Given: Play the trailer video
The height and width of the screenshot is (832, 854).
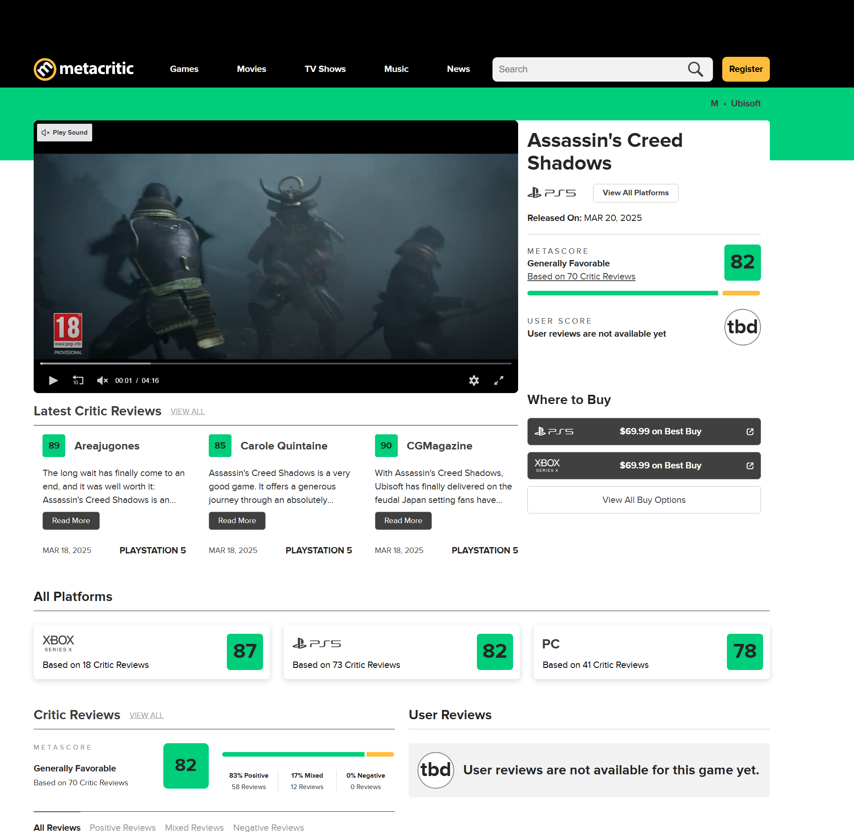Looking at the screenshot, I should point(53,380).
